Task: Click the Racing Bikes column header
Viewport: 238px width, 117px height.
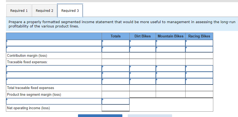Action: click(x=199, y=36)
